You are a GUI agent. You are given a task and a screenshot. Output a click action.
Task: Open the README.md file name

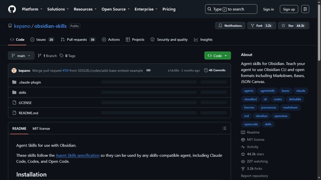tap(28, 113)
